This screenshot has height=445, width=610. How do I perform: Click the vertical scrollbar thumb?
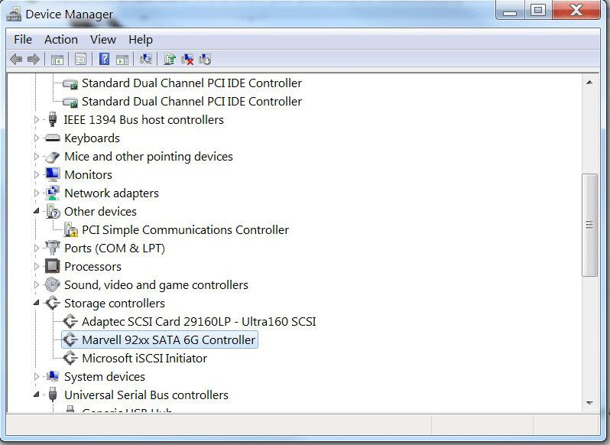[589, 225]
